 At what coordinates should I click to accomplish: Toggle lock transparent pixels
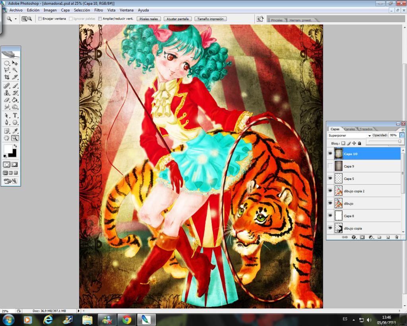tap(343, 143)
